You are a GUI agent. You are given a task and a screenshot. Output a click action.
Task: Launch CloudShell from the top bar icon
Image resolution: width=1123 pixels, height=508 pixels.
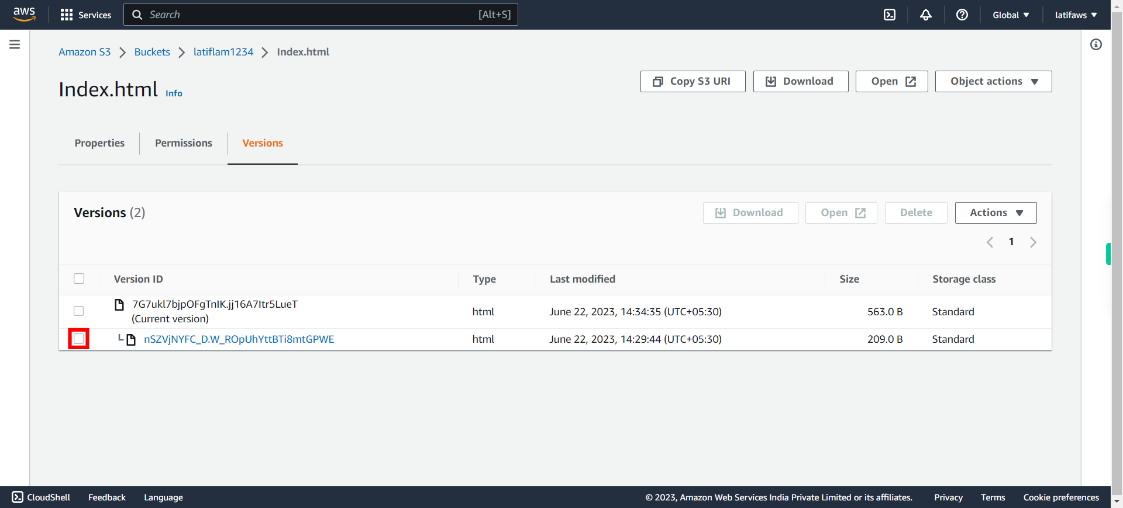pyautogui.click(x=890, y=15)
